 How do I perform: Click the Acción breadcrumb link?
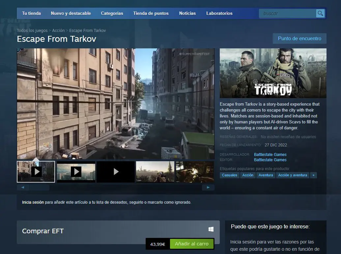[58, 30]
